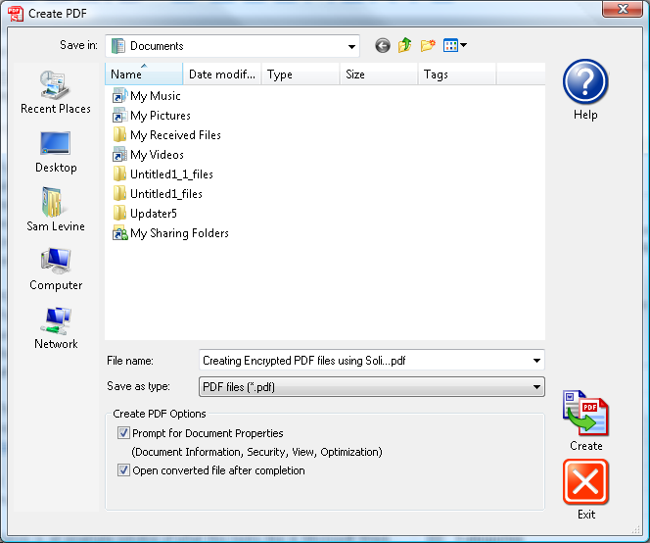Select the My Pictures folder
This screenshot has width=650, height=543.
[152, 116]
